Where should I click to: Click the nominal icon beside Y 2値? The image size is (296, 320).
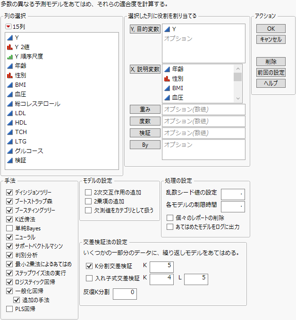click(x=10, y=47)
